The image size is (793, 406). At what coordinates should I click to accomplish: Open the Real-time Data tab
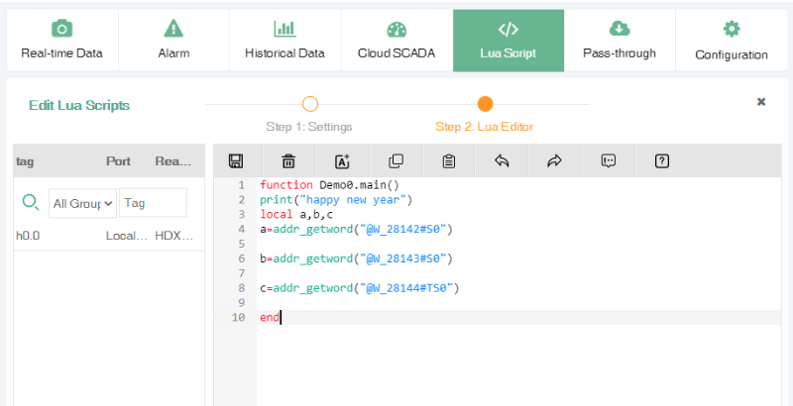click(x=61, y=41)
